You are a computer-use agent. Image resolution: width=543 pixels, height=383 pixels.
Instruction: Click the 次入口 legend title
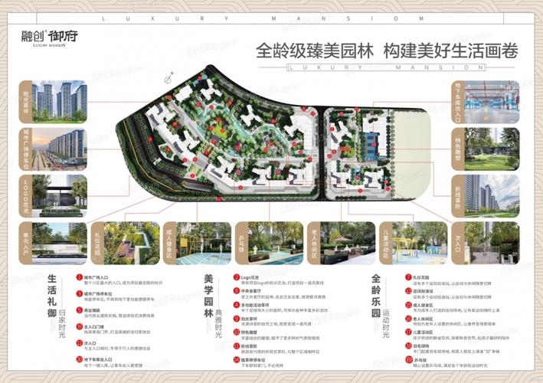tap(90, 343)
